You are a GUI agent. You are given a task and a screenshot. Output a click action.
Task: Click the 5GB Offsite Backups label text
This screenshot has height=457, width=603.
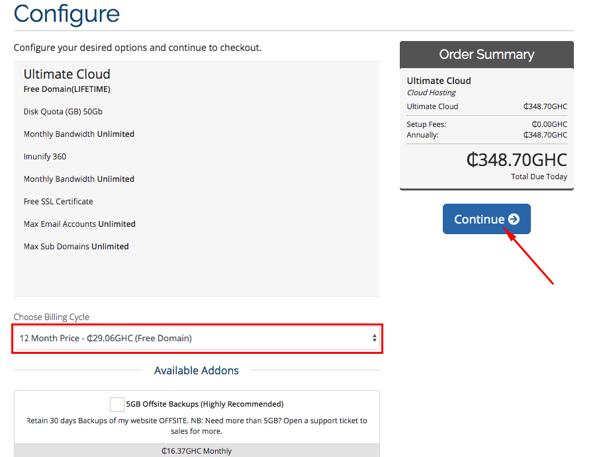coord(205,404)
